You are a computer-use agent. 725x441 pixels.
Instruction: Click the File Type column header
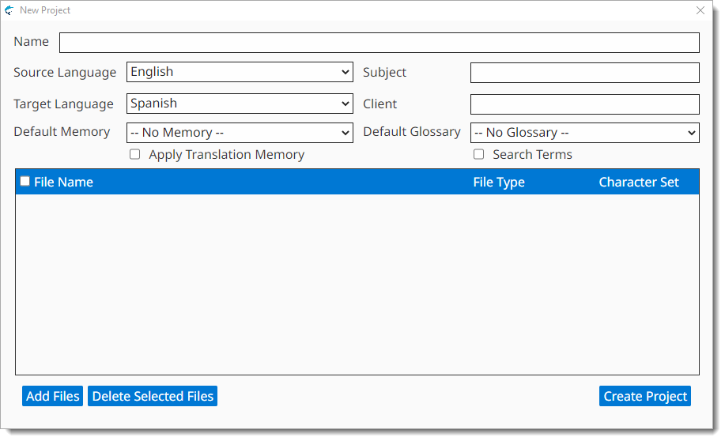click(499, 182)
